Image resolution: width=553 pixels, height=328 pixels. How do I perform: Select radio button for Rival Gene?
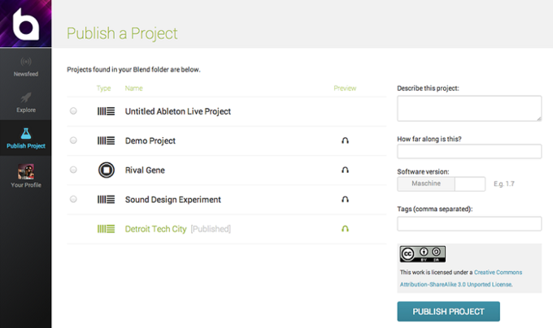pos(73,170)
